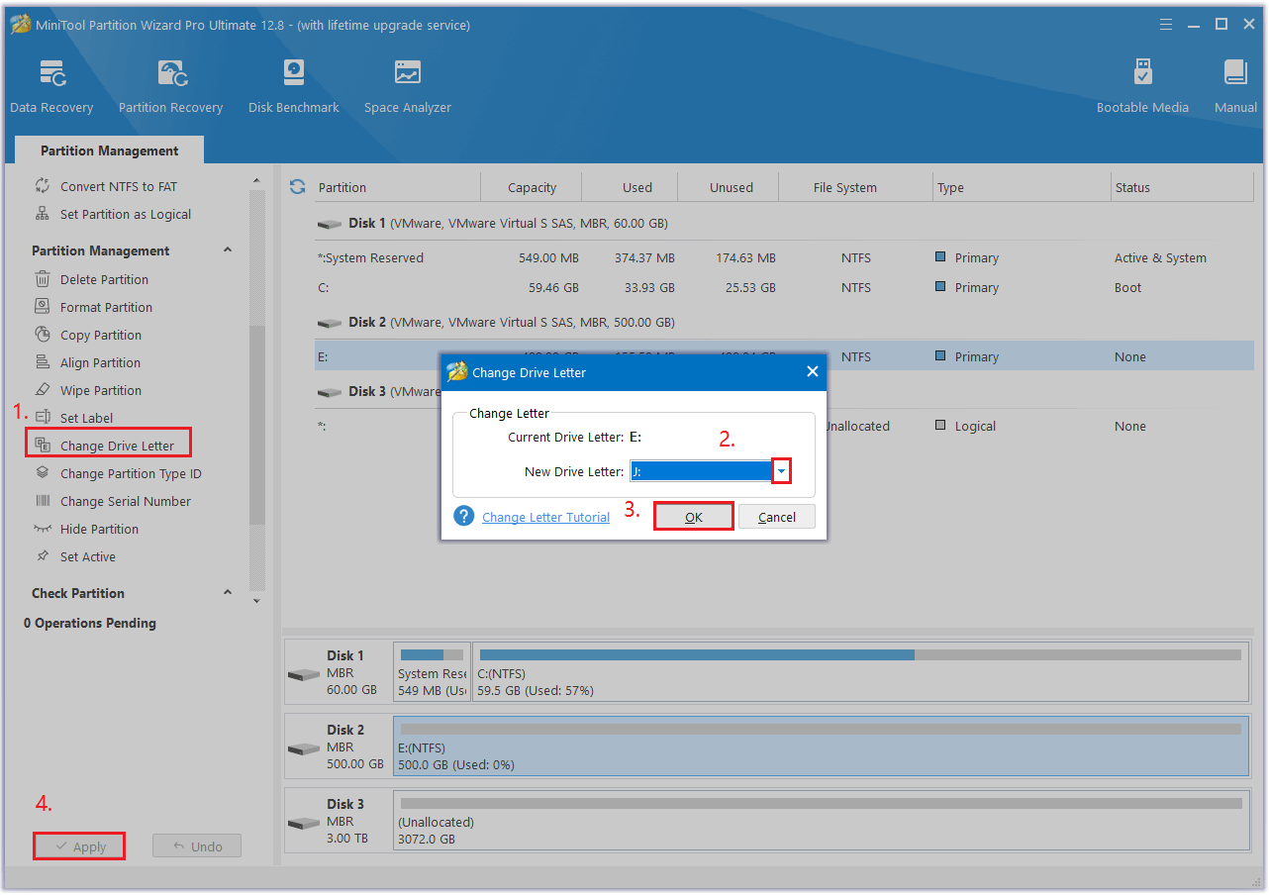Select the Disk 1 header row
Screen dimensions: 1270x895
click(784, 224)
